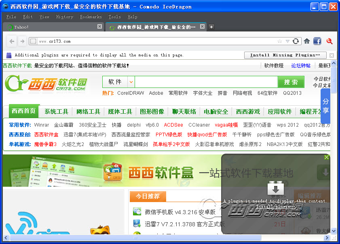Image resolution: width=340 pixels, height=244 pixels.
Task: Click the plugin puzzle icon in notification bar
Action: point(9,55)
